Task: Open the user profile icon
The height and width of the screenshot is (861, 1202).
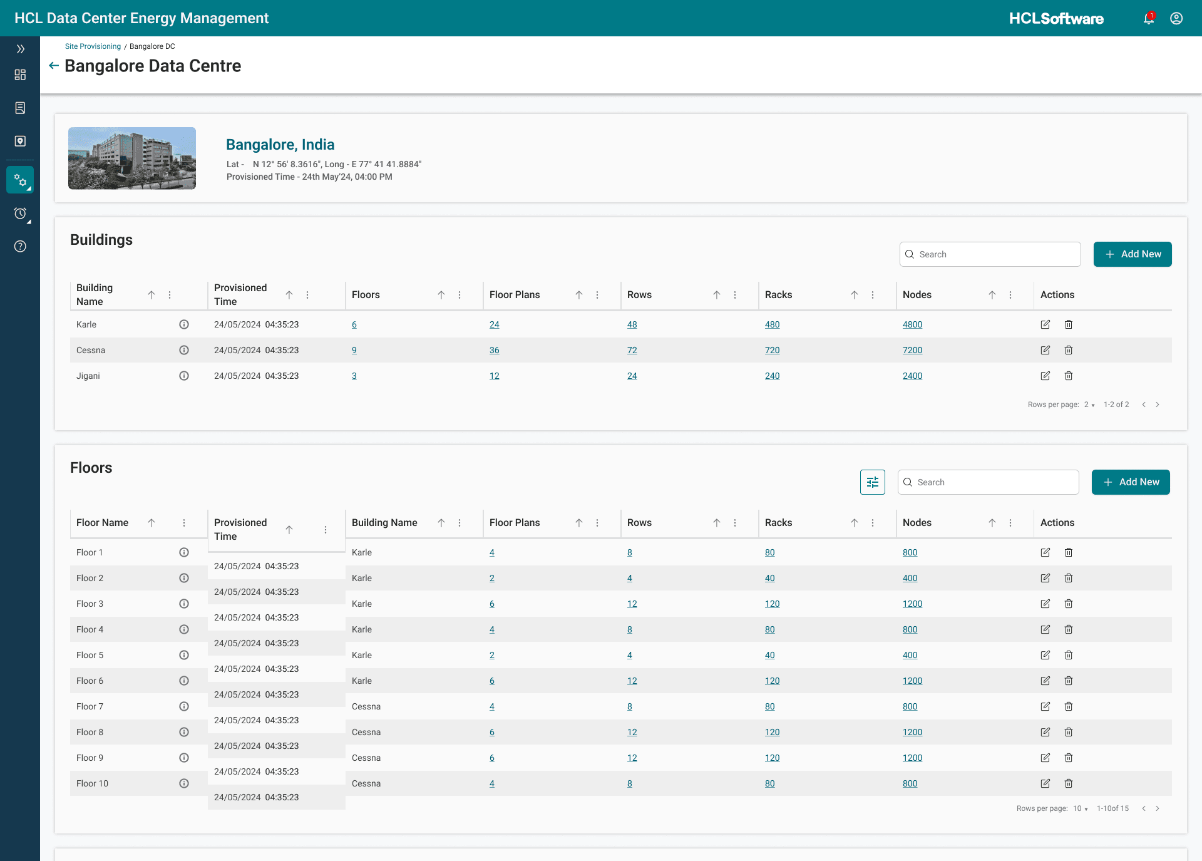Action: click(x=1176, y=18)
